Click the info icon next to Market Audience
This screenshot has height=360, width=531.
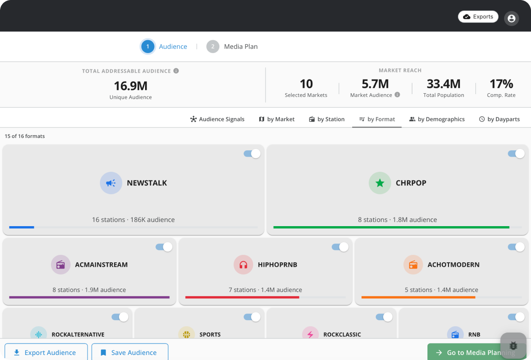[x=397, y=95]
